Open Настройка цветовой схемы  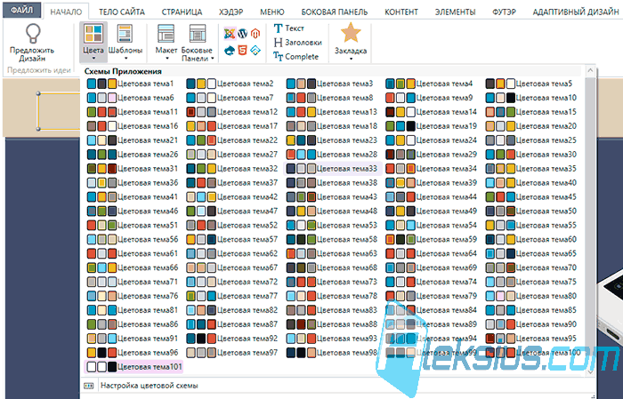pos(149,386)
